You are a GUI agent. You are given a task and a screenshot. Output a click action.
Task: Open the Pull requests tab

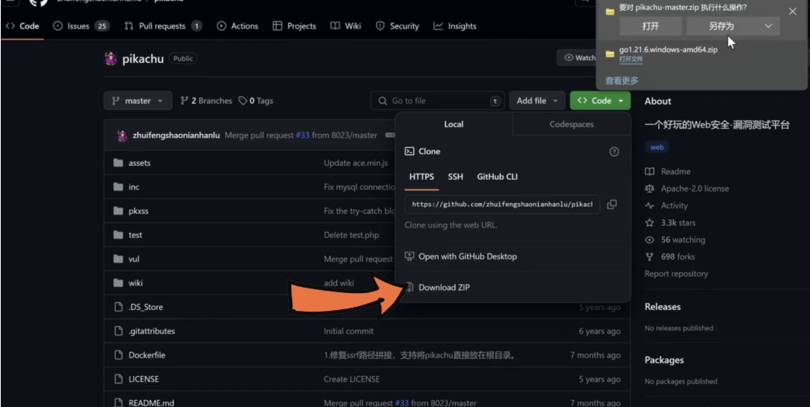coord(164,26)
